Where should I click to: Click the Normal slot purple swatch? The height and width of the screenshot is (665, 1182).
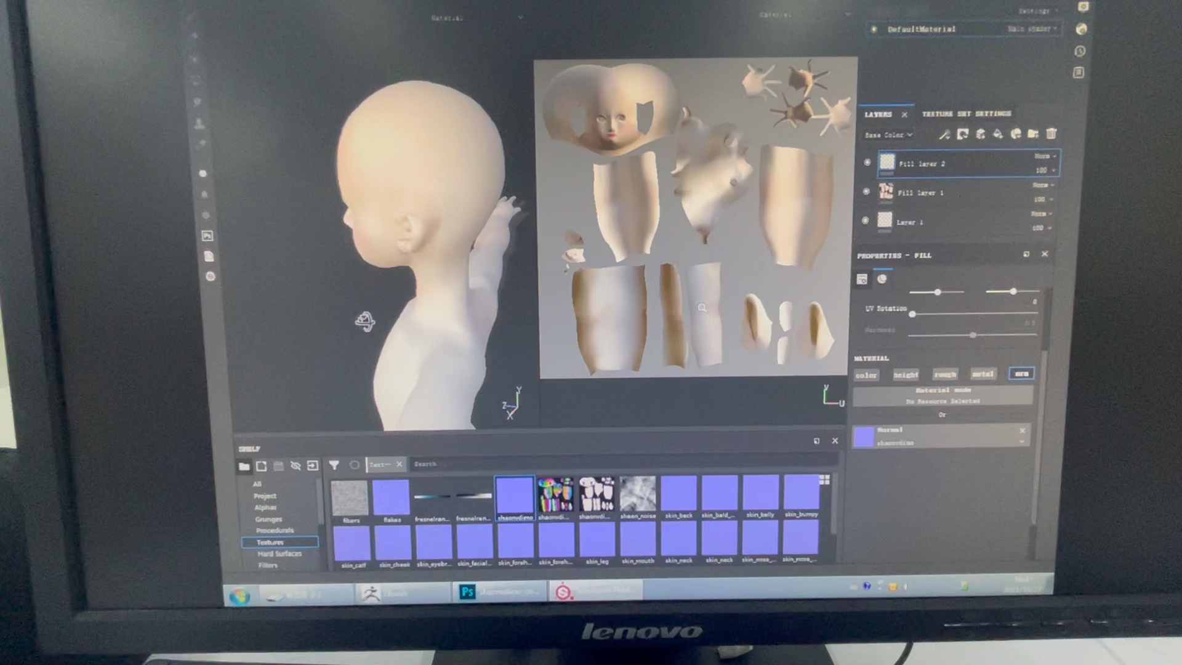864,437
